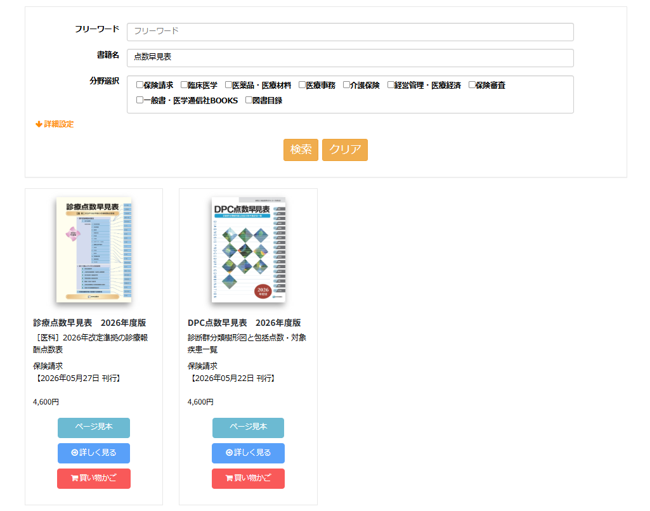Image resolution: width=650 pixels, height=511 pixels.
Task: Check the 保険請求 category checkbox
Action: click(140, 85)
